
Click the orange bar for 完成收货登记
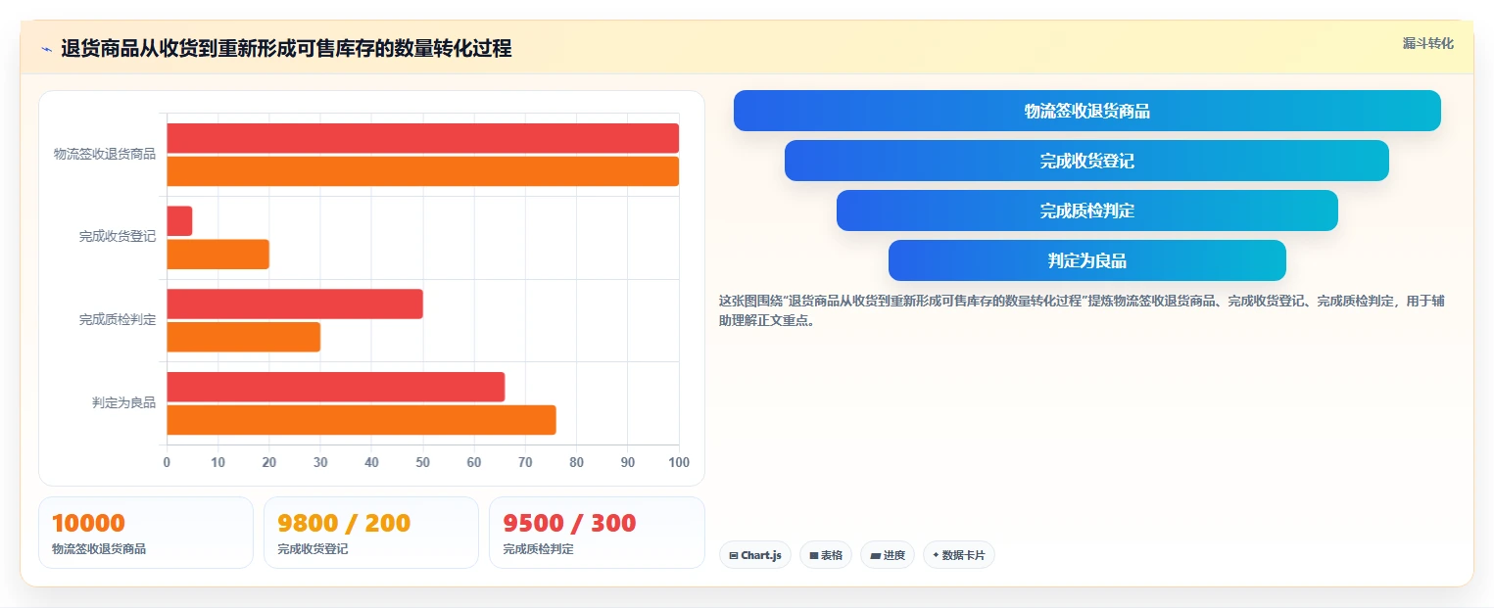217,255
